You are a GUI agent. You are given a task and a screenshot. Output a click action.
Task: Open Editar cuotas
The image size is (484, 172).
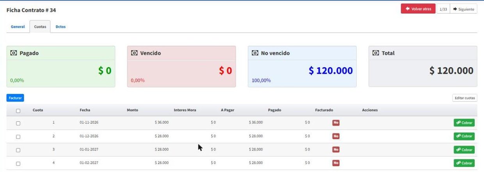click(465, 98)
